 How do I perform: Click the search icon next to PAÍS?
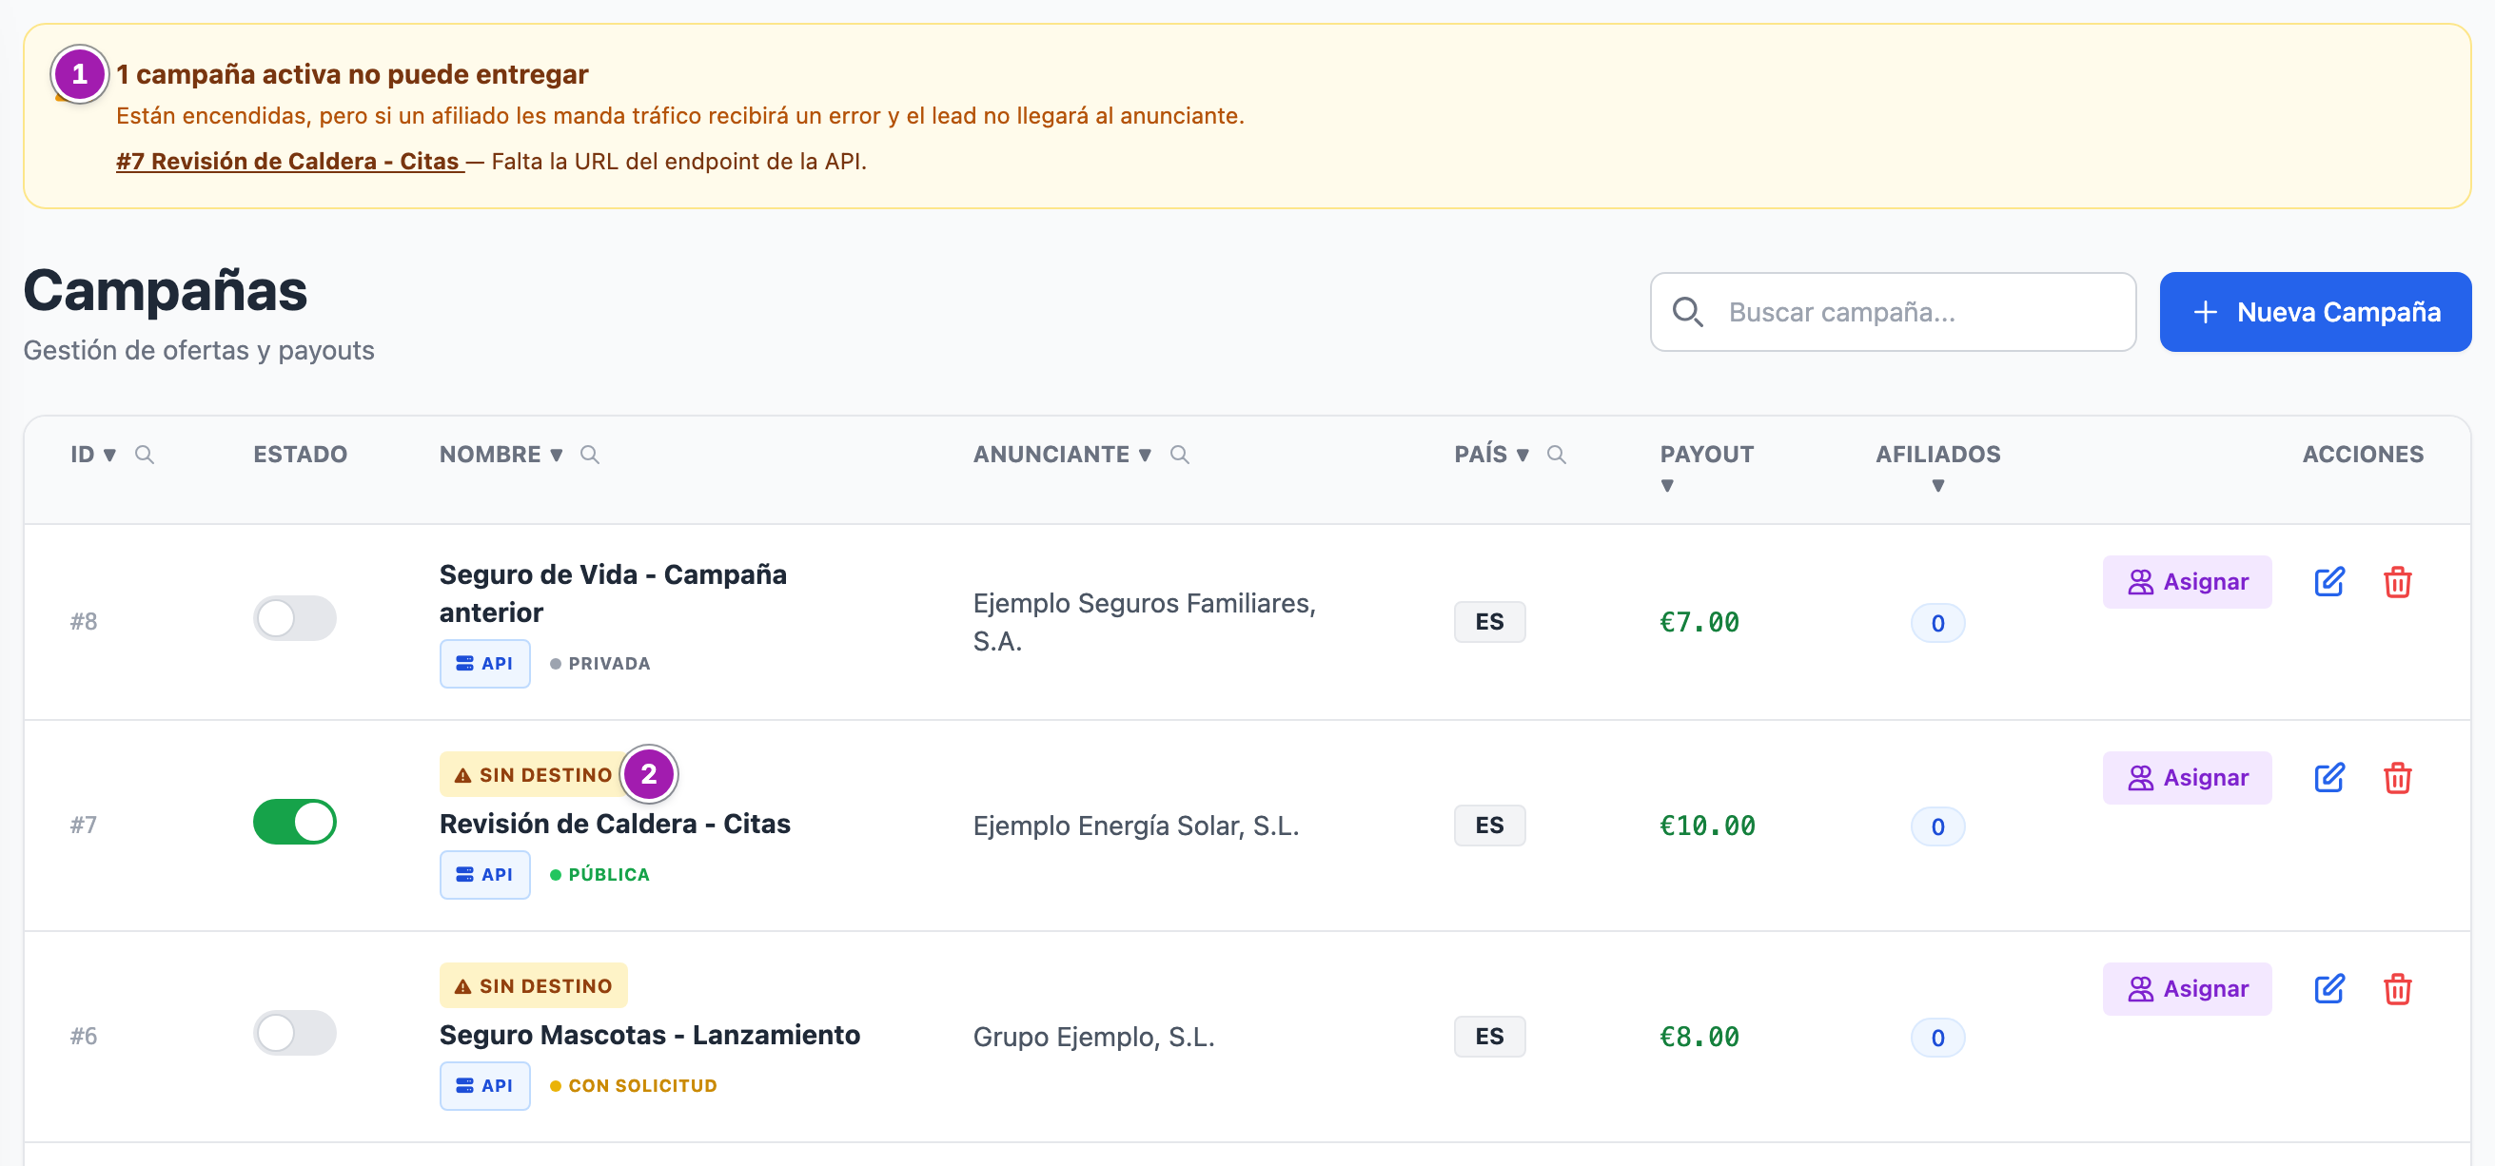[x=1557, y=455]
